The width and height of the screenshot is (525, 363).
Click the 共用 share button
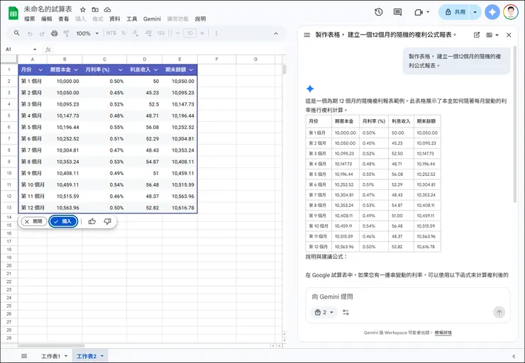454,12
